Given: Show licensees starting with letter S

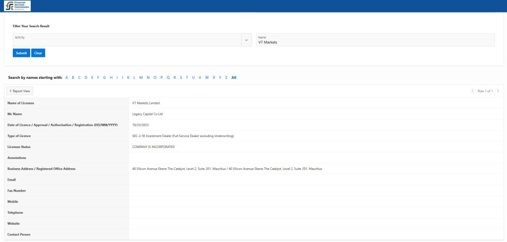Looking at the screenshot, I should click(x=181, y=78).
